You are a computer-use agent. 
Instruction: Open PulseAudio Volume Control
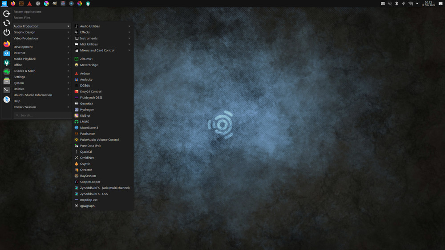(x=103, y=139)
